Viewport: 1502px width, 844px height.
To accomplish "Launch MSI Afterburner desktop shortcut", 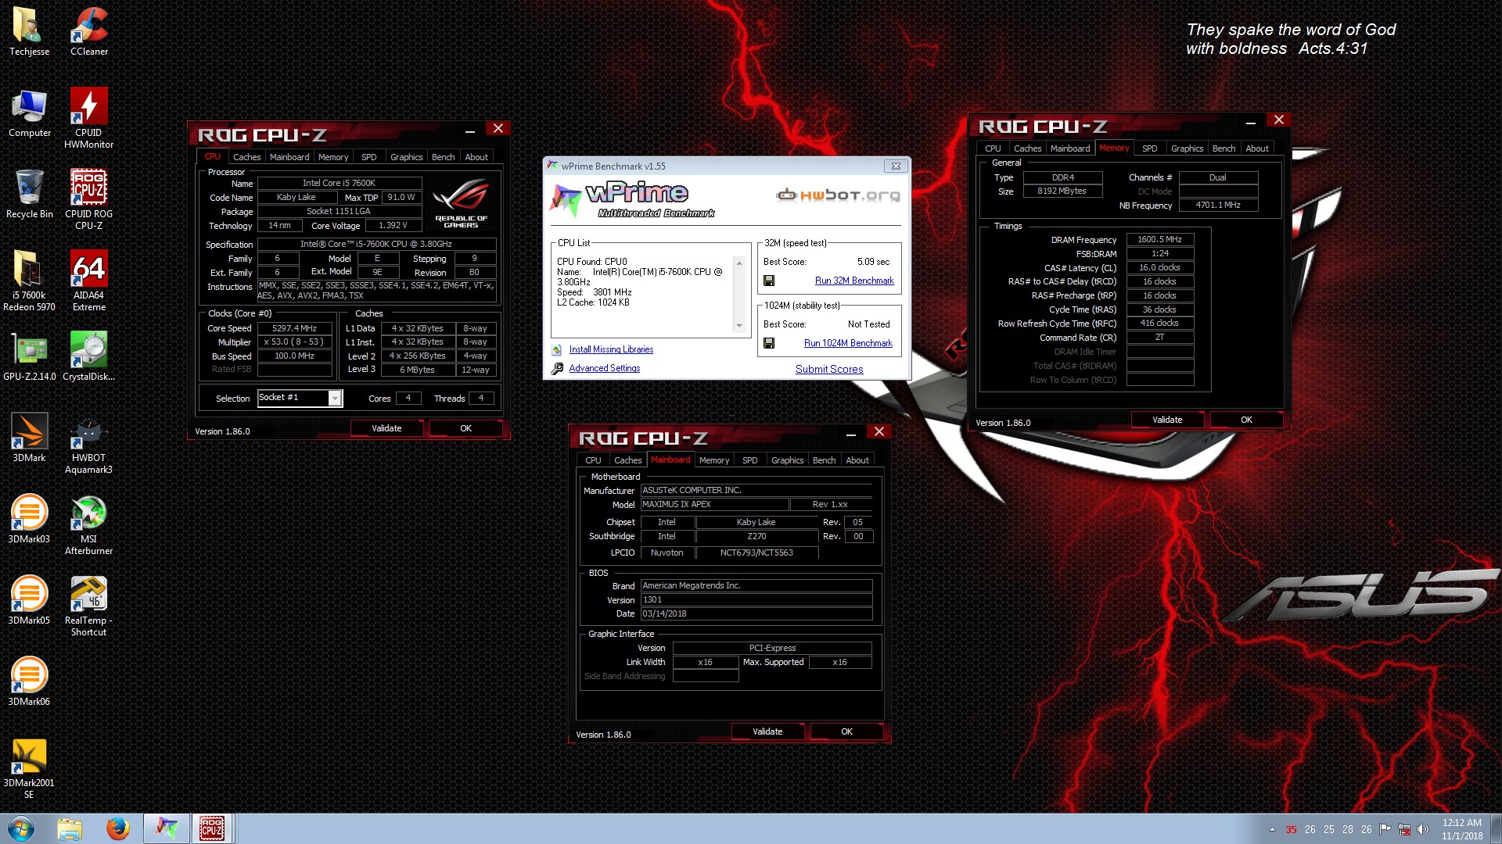I will pos(89,524).
